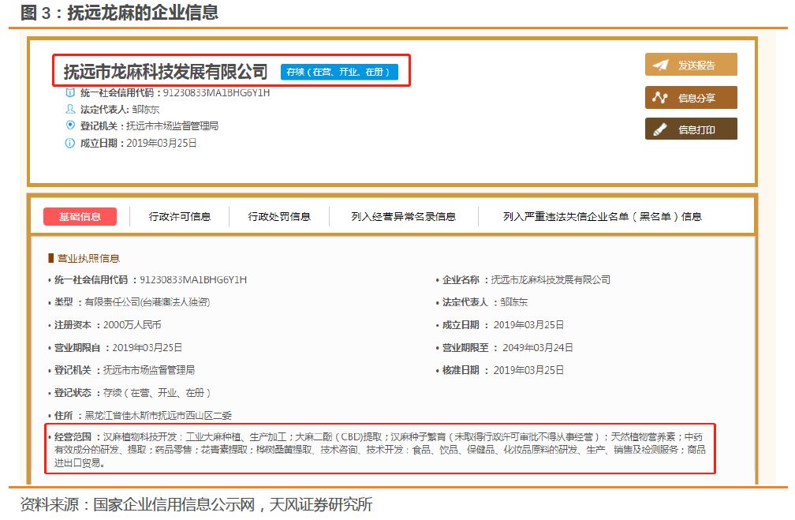Click the 存续（在营、开业、在册） status badge
This screenshot has height=520, width=795.
[x=339, y=72]
